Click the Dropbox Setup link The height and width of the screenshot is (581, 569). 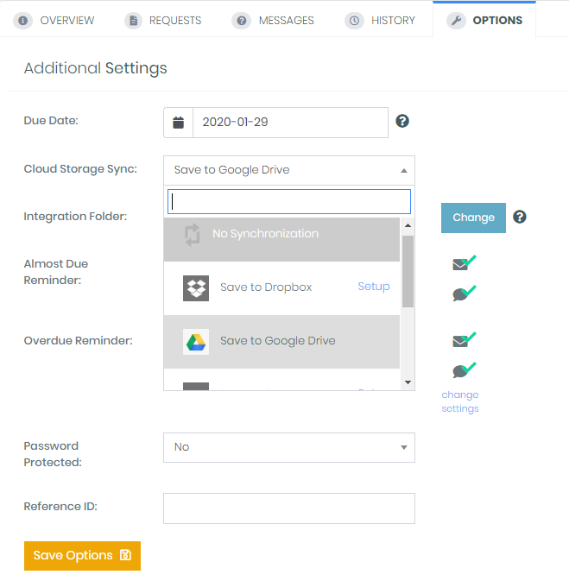click(x=374, y=287)
